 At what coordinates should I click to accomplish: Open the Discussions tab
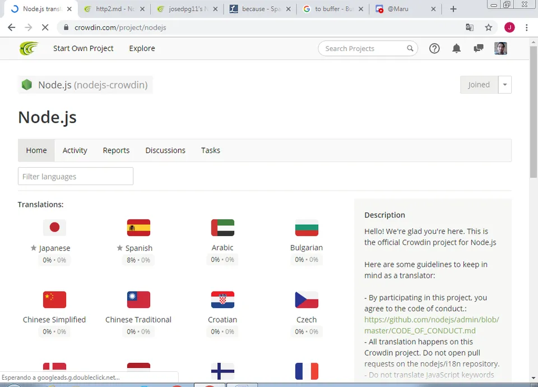point(165,150)
